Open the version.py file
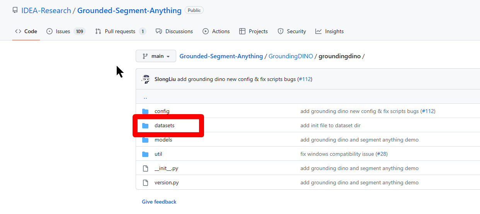The width and height of the screenshot is (480, 214). click(x=167, y=182)
